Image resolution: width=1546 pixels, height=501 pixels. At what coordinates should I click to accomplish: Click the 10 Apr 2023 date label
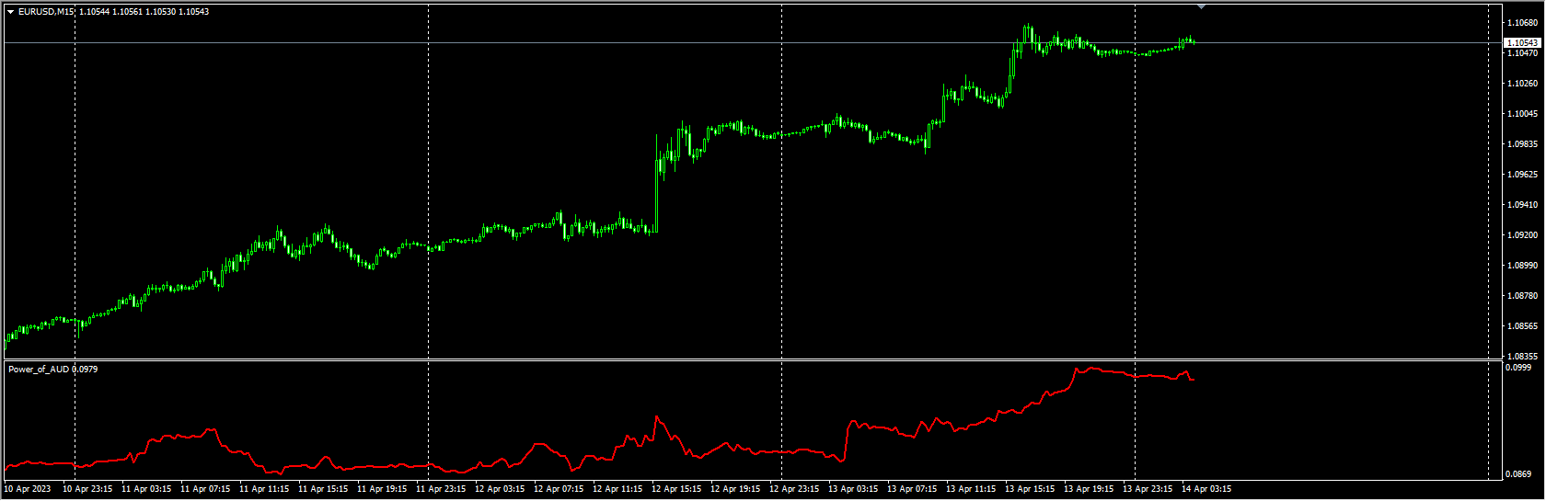click(x=28, y=489)
